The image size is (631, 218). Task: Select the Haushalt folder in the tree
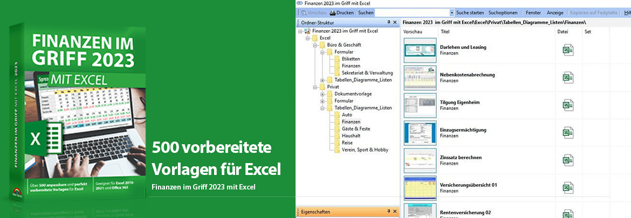[352, 136]
